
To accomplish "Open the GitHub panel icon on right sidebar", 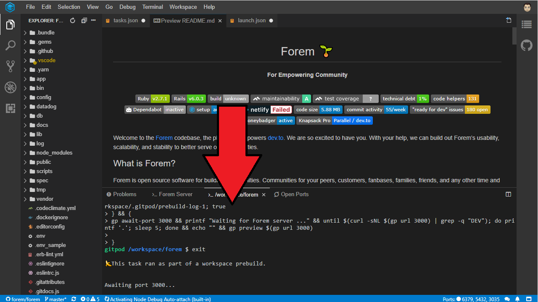I will coord(527,45).
